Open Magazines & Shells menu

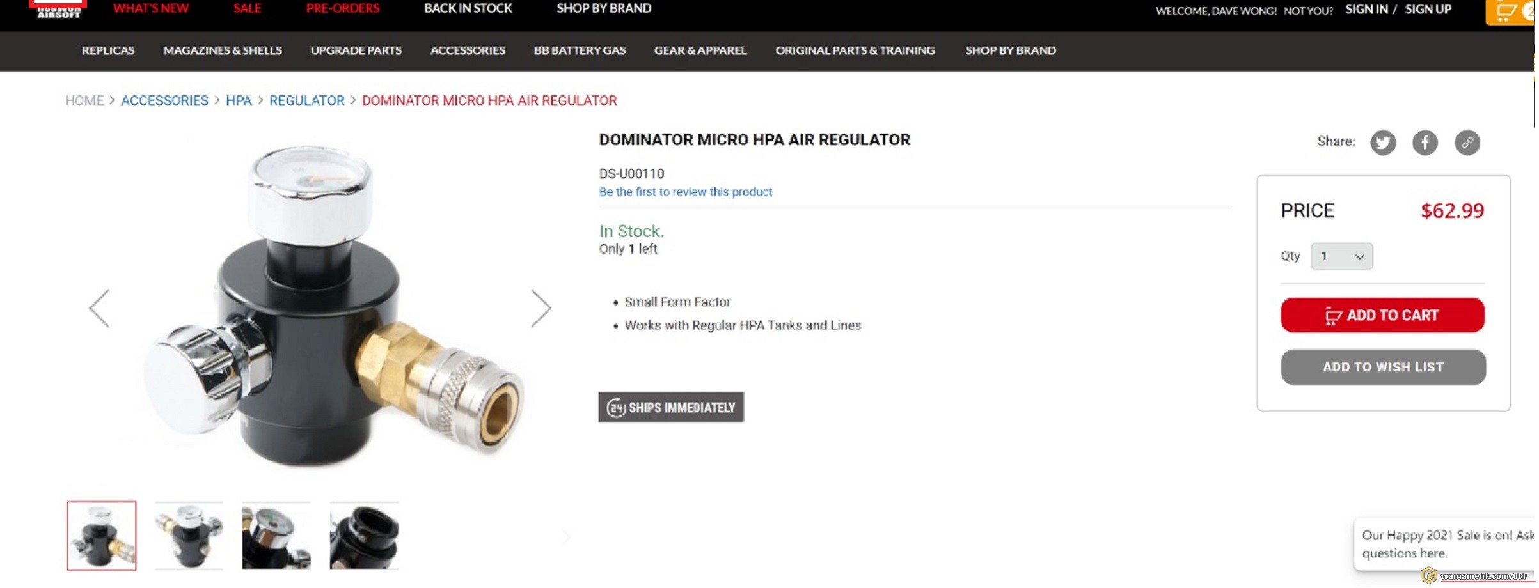pyautogui.click(x=222, y=50)
